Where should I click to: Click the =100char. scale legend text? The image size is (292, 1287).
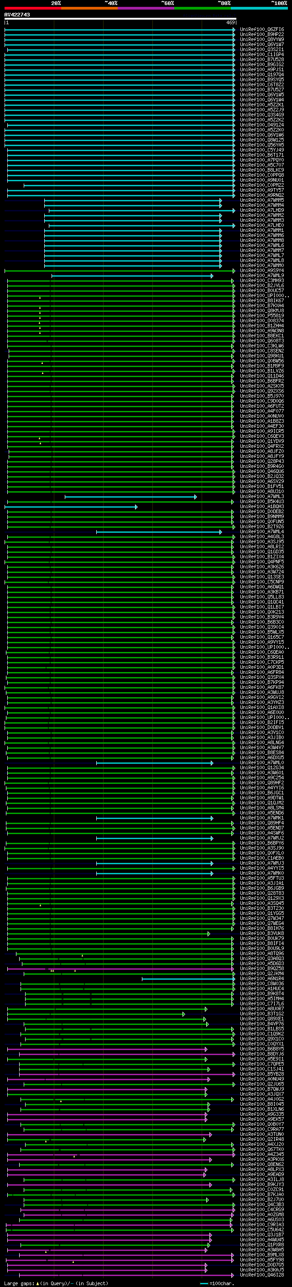[x=222, y=1283]
